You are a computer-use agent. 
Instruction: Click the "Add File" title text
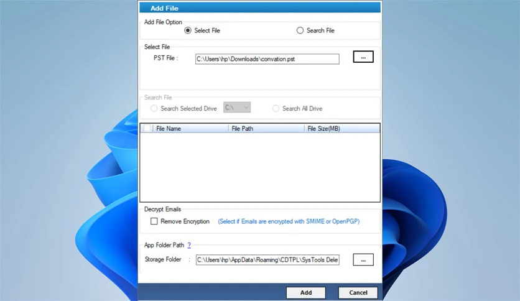(164, 8)
